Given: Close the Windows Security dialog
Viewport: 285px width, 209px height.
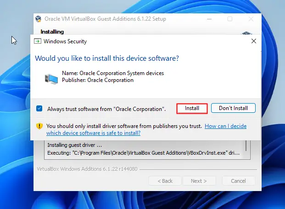Looking at the screenshot, I should coord(254,41).
